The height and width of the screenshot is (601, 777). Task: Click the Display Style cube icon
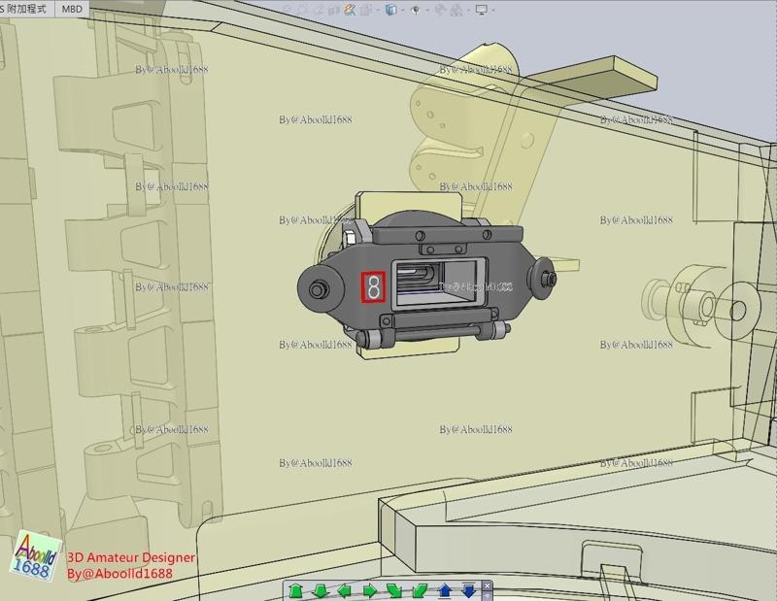390,10
